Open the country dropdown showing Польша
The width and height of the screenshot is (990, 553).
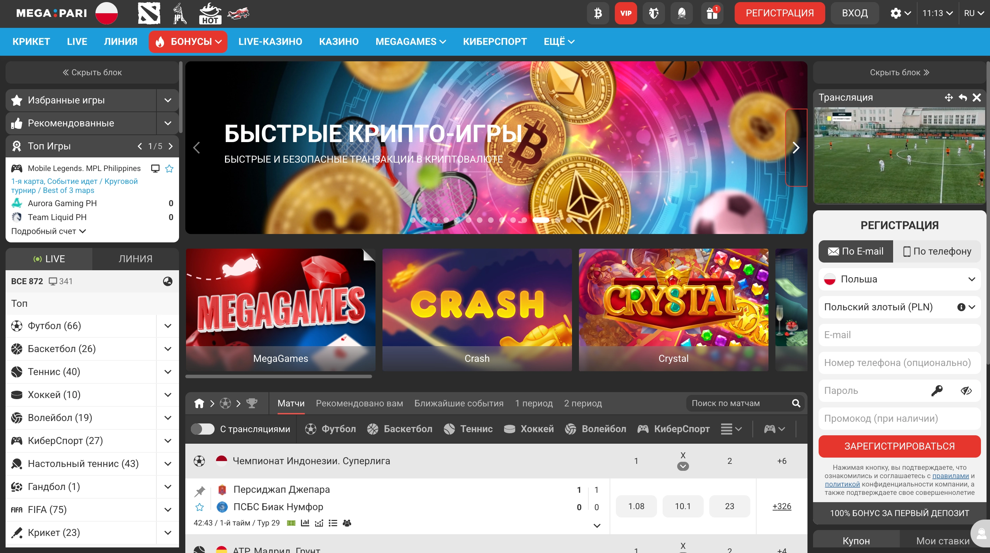point(900,279)
